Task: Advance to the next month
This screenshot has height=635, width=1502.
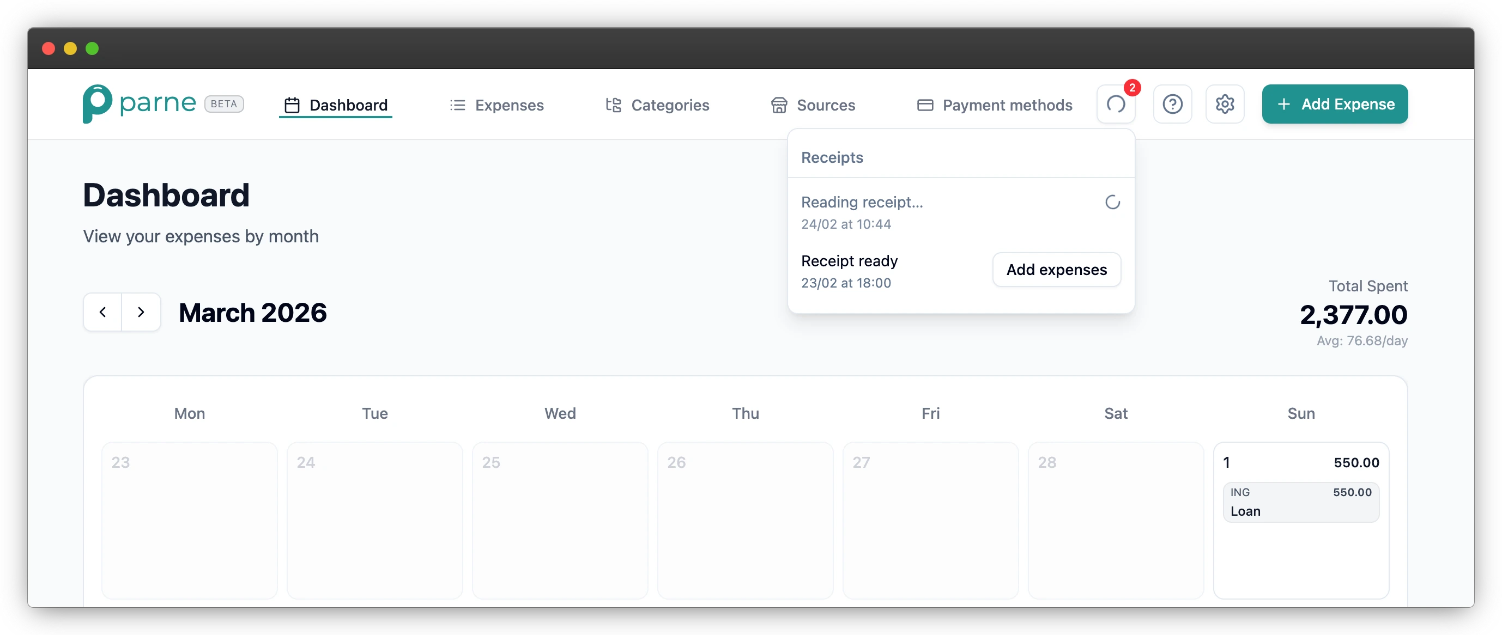Action: 141,312
